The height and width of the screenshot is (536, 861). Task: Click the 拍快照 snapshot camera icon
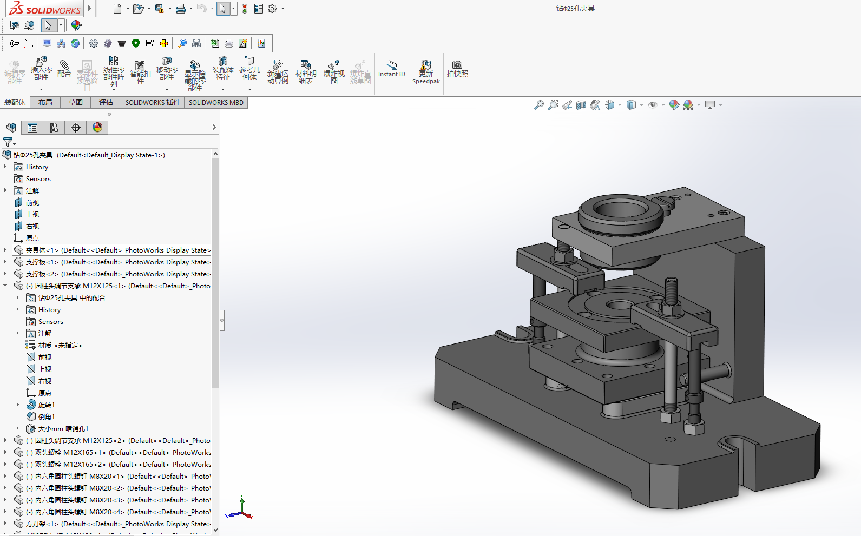(457, 69)
